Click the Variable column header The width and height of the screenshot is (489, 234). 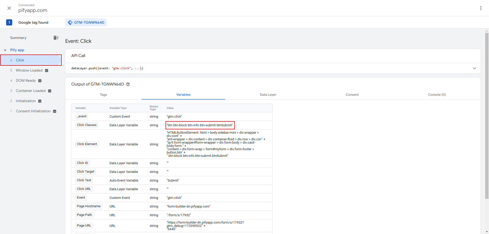(80, 108)
